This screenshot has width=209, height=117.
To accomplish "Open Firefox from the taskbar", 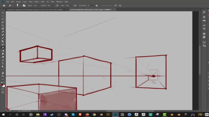I will (x=87, y=114).
